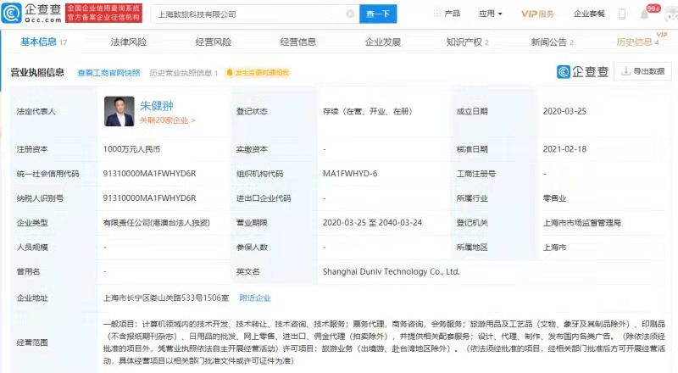Click 朱健翀's profile photo

tap(119, 110)
